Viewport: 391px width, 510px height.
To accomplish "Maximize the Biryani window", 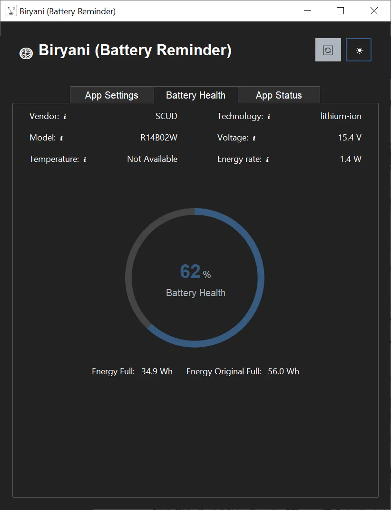I will (340, 11).
